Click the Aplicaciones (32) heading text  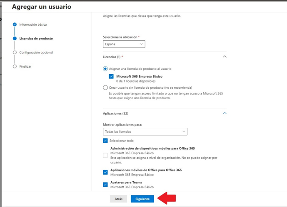(115, 113)
